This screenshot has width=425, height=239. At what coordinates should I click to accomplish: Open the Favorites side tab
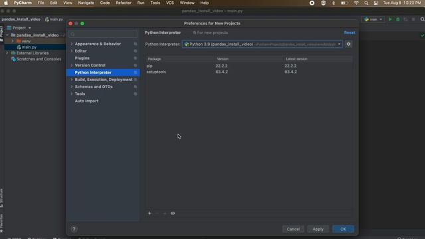[1, 223]
